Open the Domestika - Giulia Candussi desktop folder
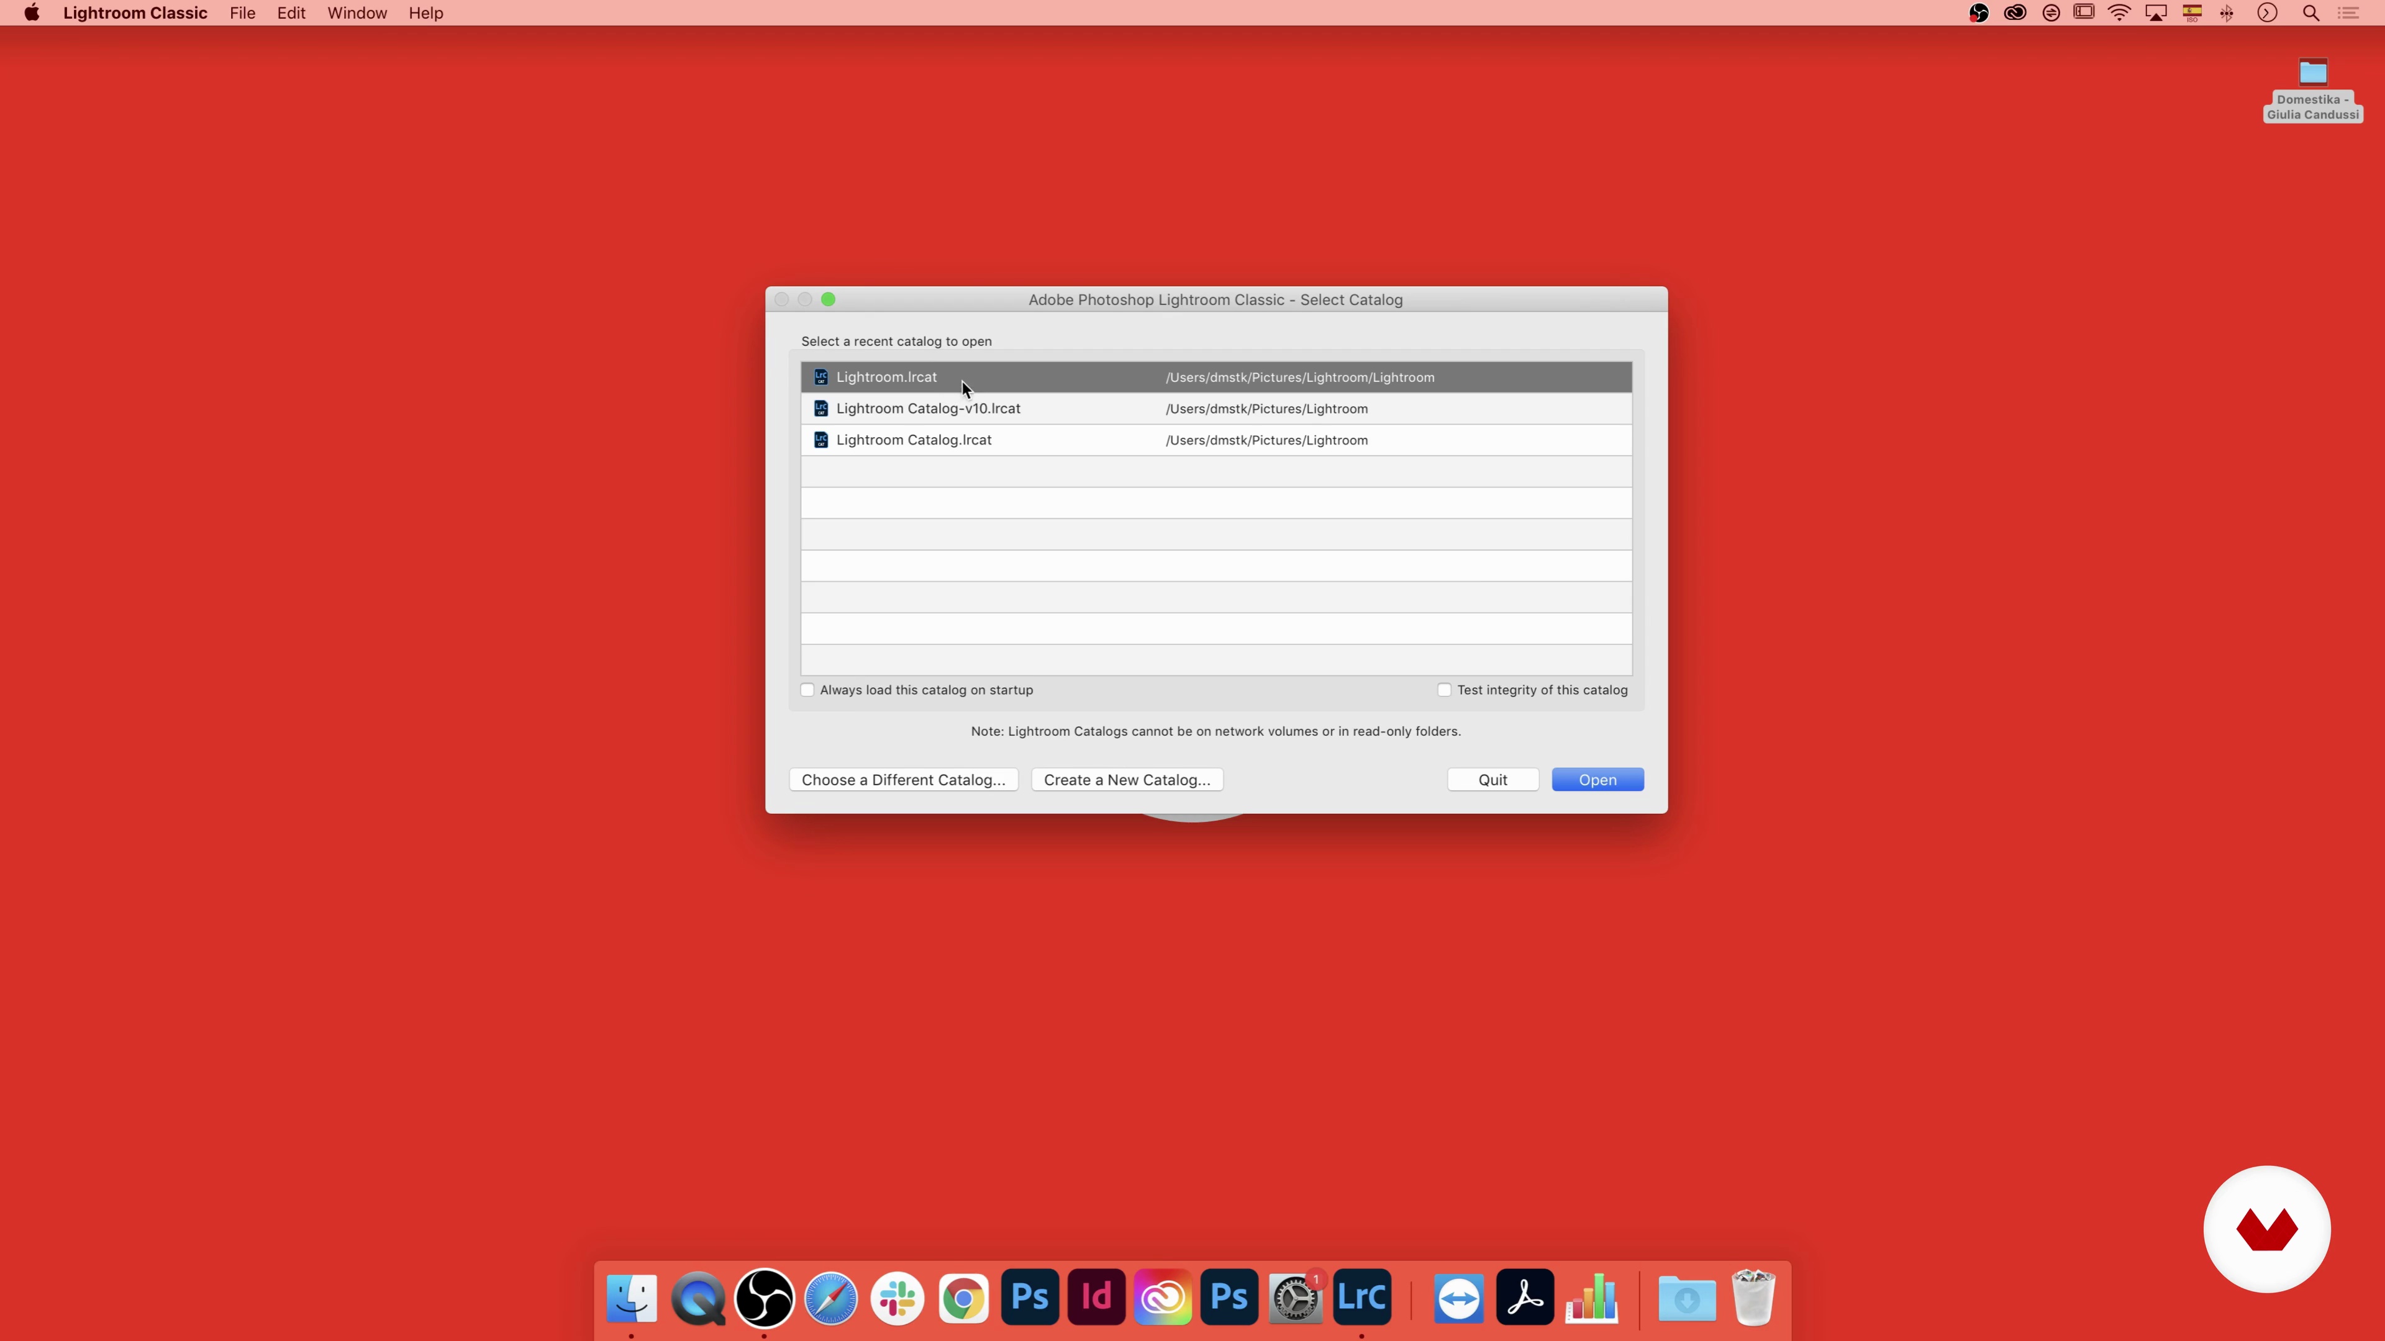The width and height of the screenshot is (2385, 1341). (x=2313, y=90)
